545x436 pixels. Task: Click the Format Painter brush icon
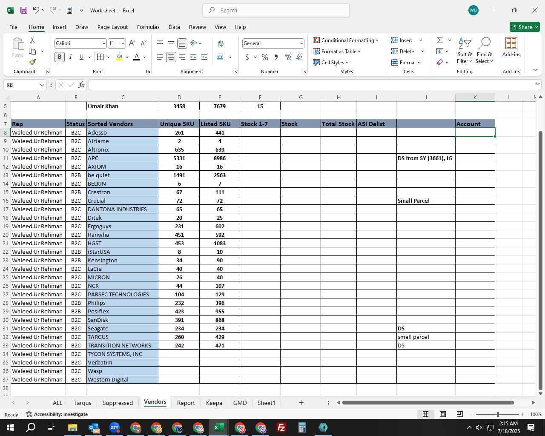point(32,62)
